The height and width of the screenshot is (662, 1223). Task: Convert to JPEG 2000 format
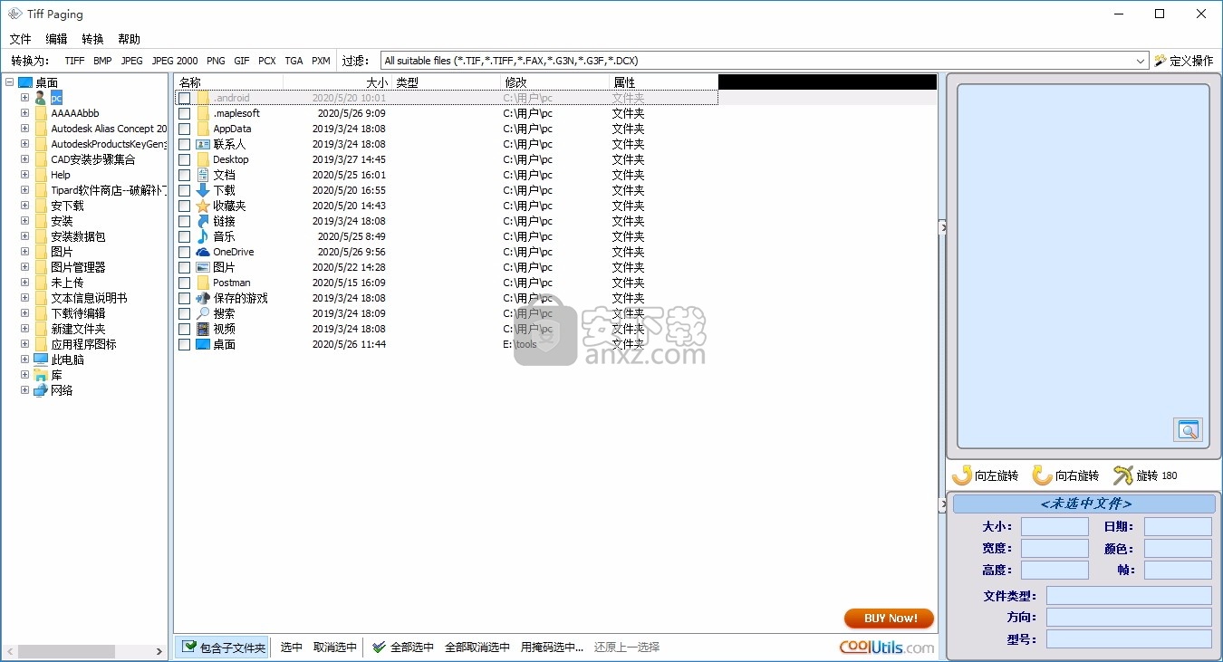click(x=175, y=61)
